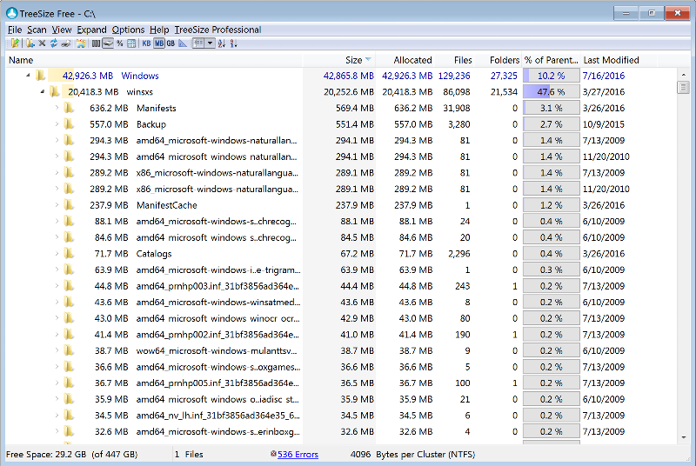Click the red error icon beside 536 Errors
Screen dimensions: 696x466
coord(273,454)
